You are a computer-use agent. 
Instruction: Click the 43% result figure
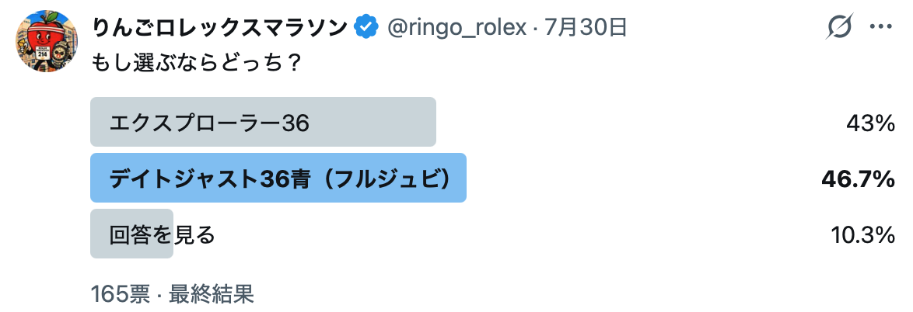870,123
